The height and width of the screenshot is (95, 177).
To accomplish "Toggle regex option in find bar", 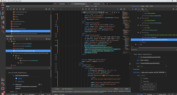I will point(103,12).
